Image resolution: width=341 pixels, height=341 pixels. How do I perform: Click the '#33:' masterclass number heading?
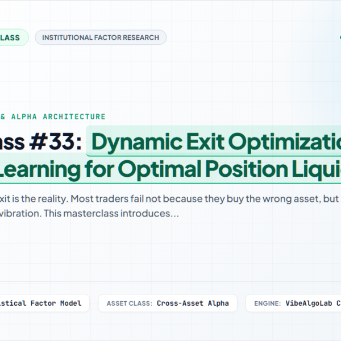pos(56,142)
